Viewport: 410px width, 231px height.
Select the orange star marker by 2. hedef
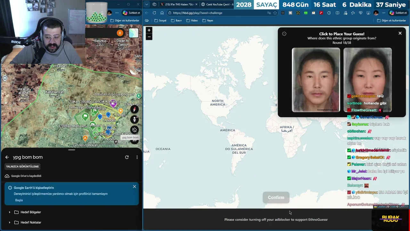click(x=121, y=111)
